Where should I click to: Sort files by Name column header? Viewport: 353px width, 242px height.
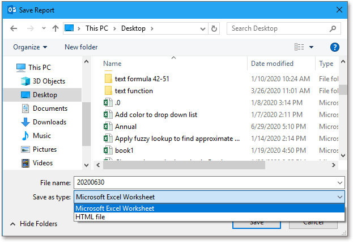point(112,64)
